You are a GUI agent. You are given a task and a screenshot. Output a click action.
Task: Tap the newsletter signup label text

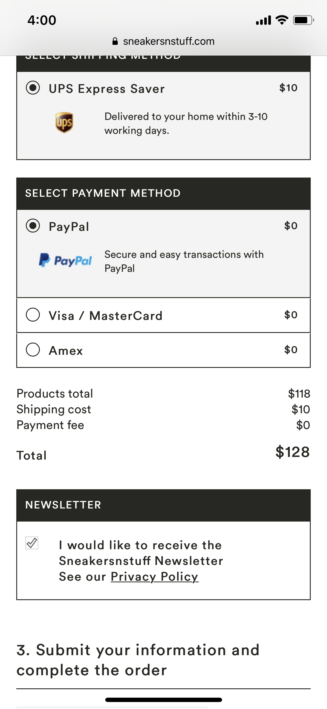coord(141,553)
